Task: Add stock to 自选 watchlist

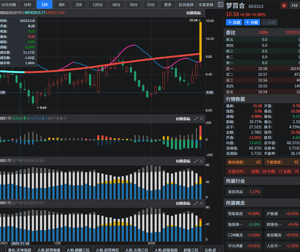Action: pyautogui.click(x=234, y=22)
